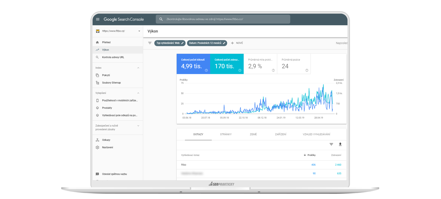
Task: Click the home icon beside Přehled
Action: pyautogui.click(x=97, y=42)
